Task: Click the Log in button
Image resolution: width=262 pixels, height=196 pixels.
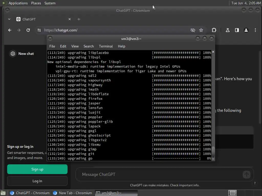Action: (37, 181)
